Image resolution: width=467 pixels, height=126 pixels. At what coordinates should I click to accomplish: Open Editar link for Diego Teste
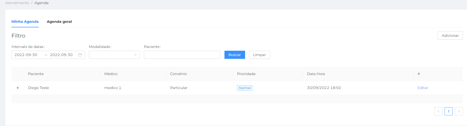(x=423, y=88)
